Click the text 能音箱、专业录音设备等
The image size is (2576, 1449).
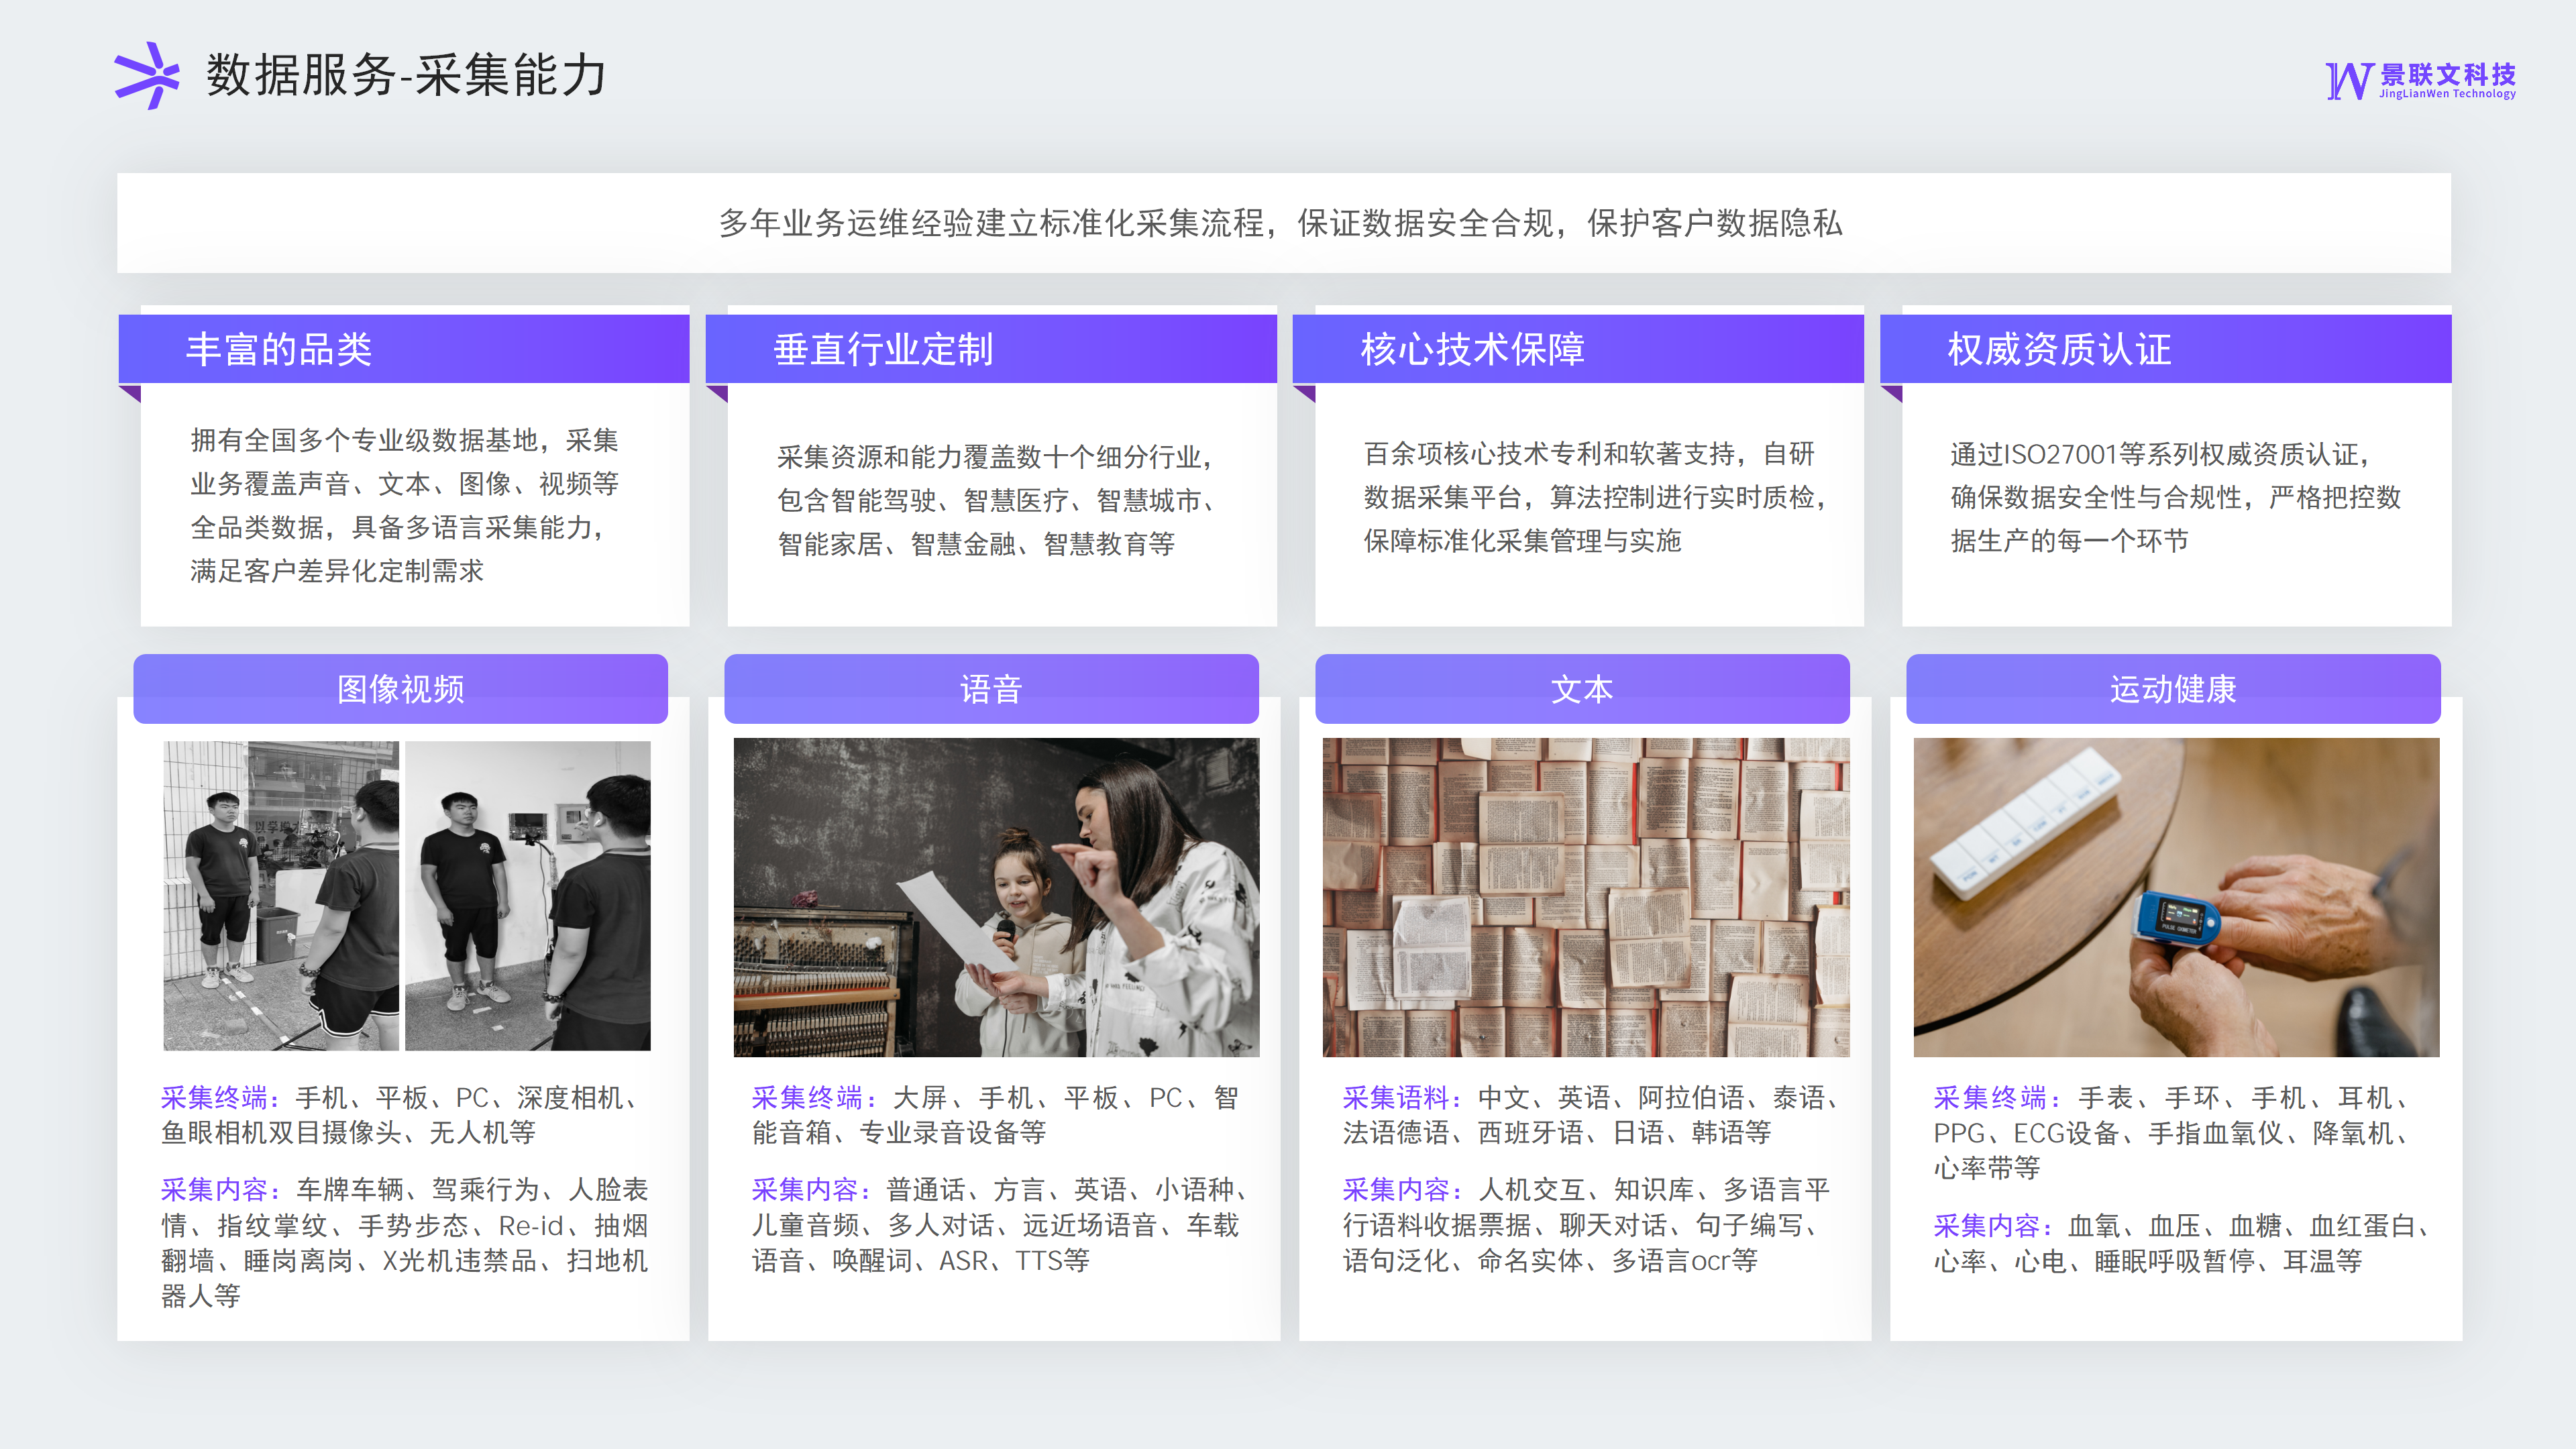click(899, 1133)
